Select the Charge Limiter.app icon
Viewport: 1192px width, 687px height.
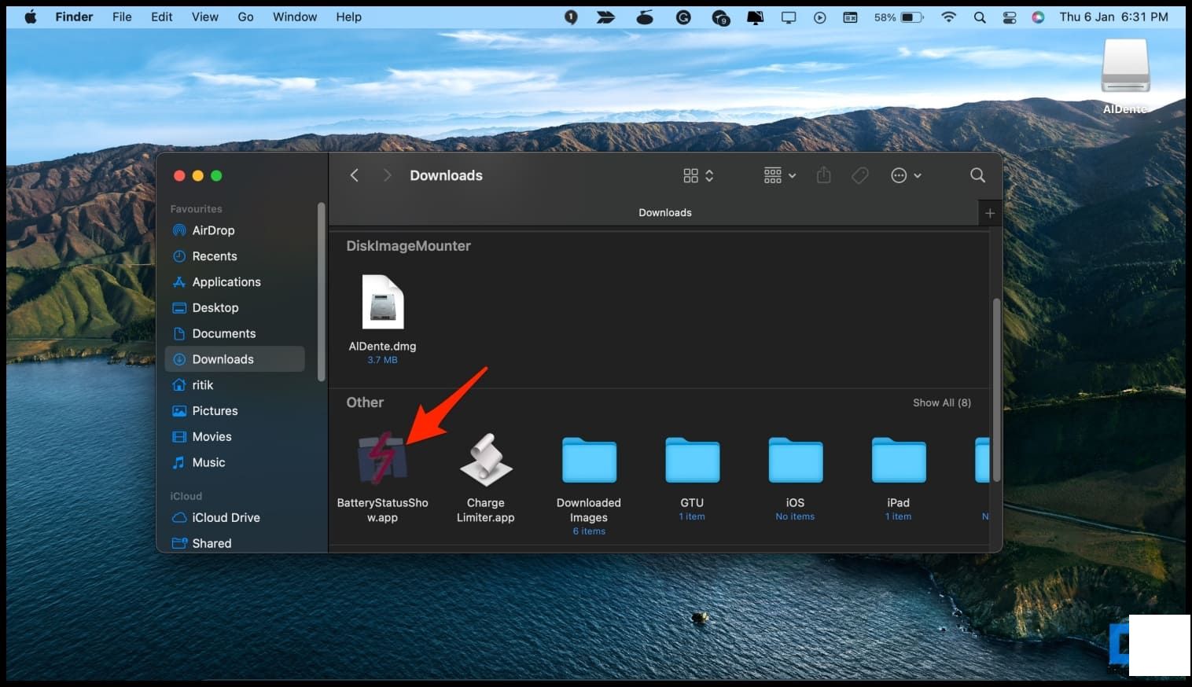[x=486, y=460]
